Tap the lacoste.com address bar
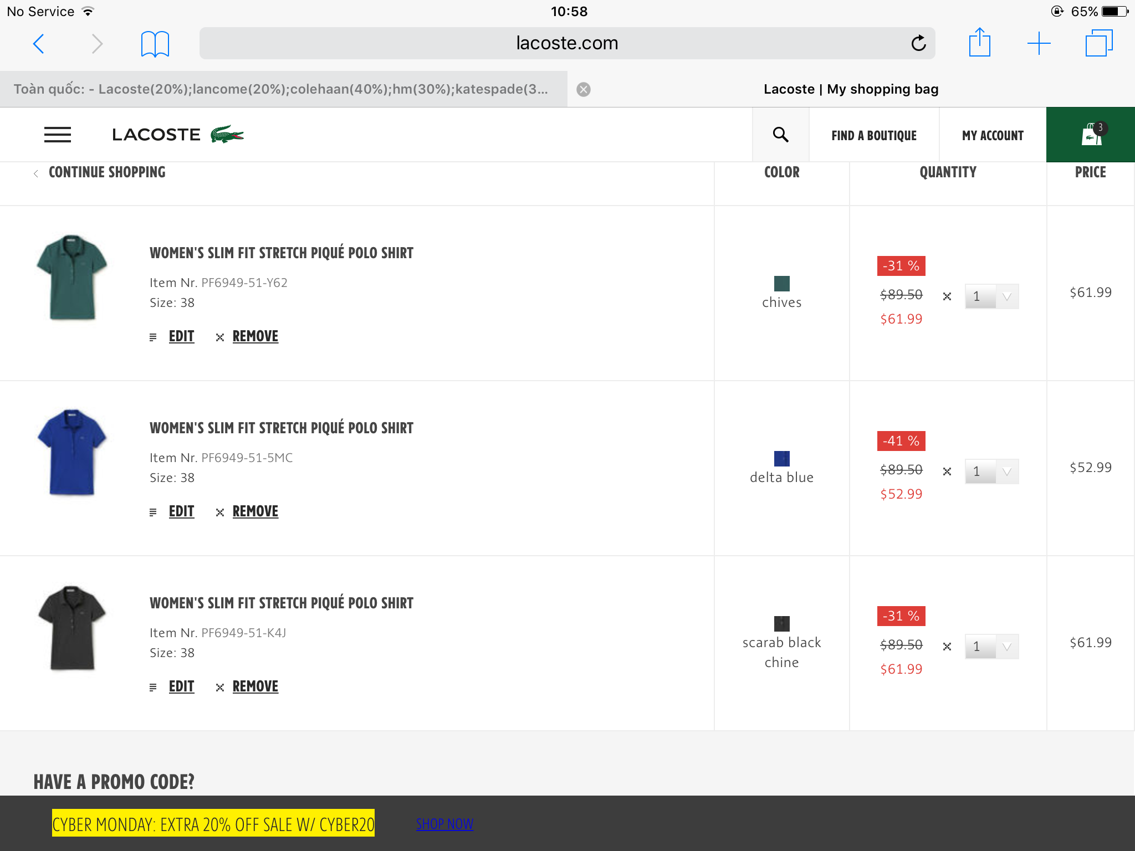Image resolution: width=1135 pixels, height=851 pixels. pos(567,43)
